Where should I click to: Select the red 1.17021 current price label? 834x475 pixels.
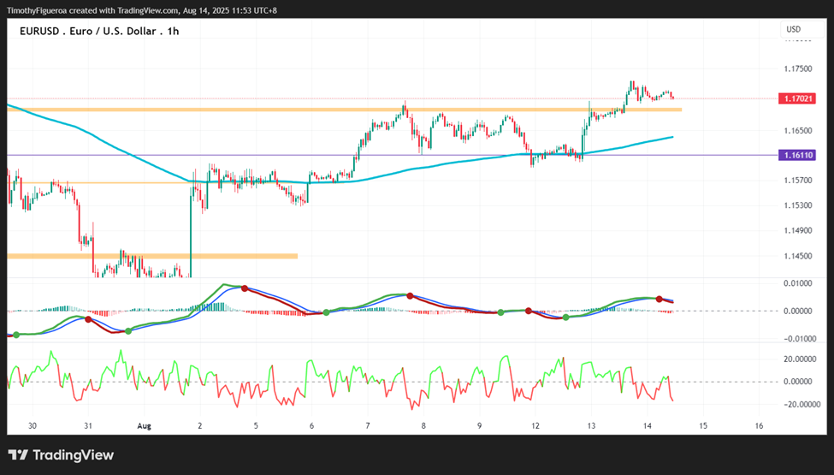pyautogui.click(x=796, y=99)
